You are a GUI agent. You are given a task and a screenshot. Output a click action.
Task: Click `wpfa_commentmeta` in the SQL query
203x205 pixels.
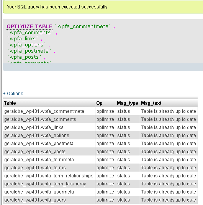point(83,26)
